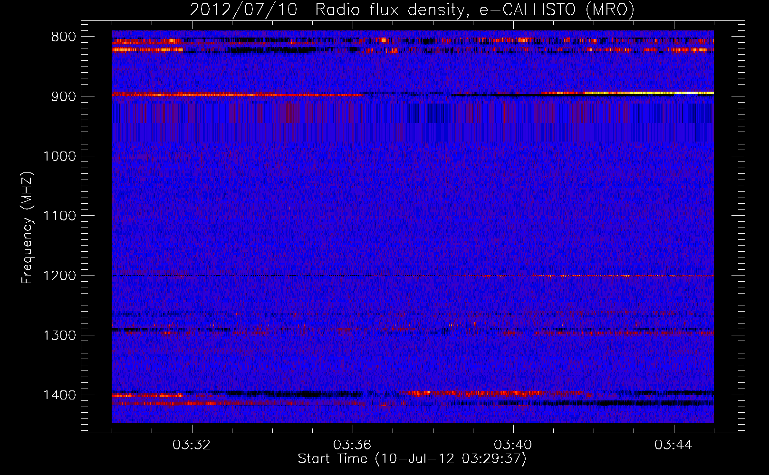Image resolution: width=769 pixels, height=475 pixels.
Task: Click the 03:32 time axis label
Action: [192, 445]
